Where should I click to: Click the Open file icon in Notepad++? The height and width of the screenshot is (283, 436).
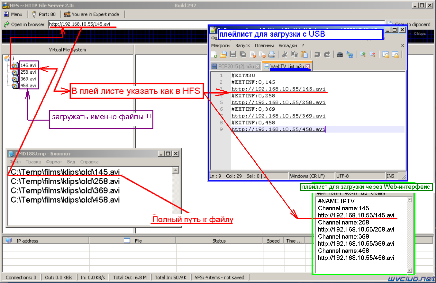click(x=223, y=55)
